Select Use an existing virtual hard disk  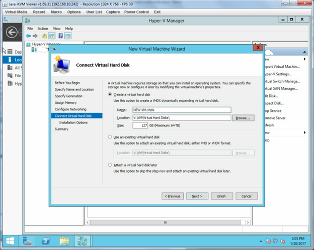point(110,137)
